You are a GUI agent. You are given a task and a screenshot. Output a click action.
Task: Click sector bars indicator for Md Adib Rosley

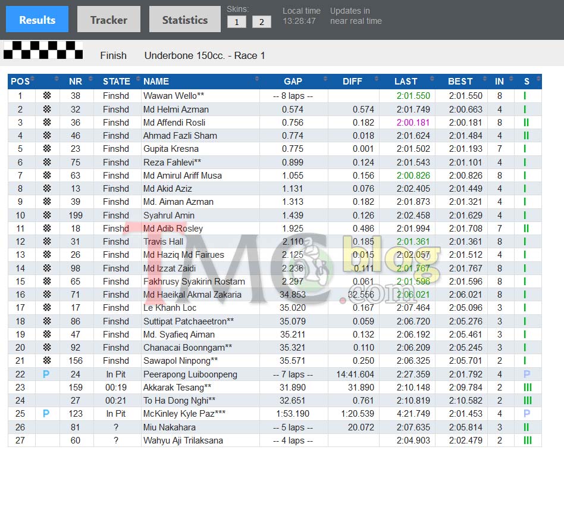coord(527,228)
